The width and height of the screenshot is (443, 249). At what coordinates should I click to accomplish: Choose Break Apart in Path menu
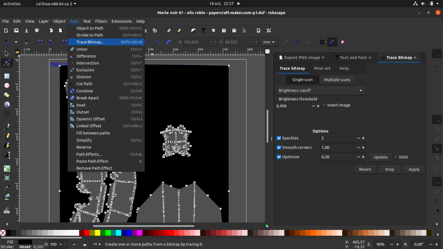coord(106,98)
